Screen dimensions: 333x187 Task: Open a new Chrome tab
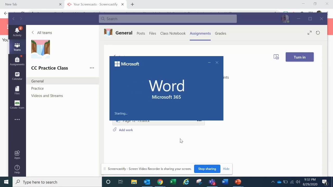132,4
